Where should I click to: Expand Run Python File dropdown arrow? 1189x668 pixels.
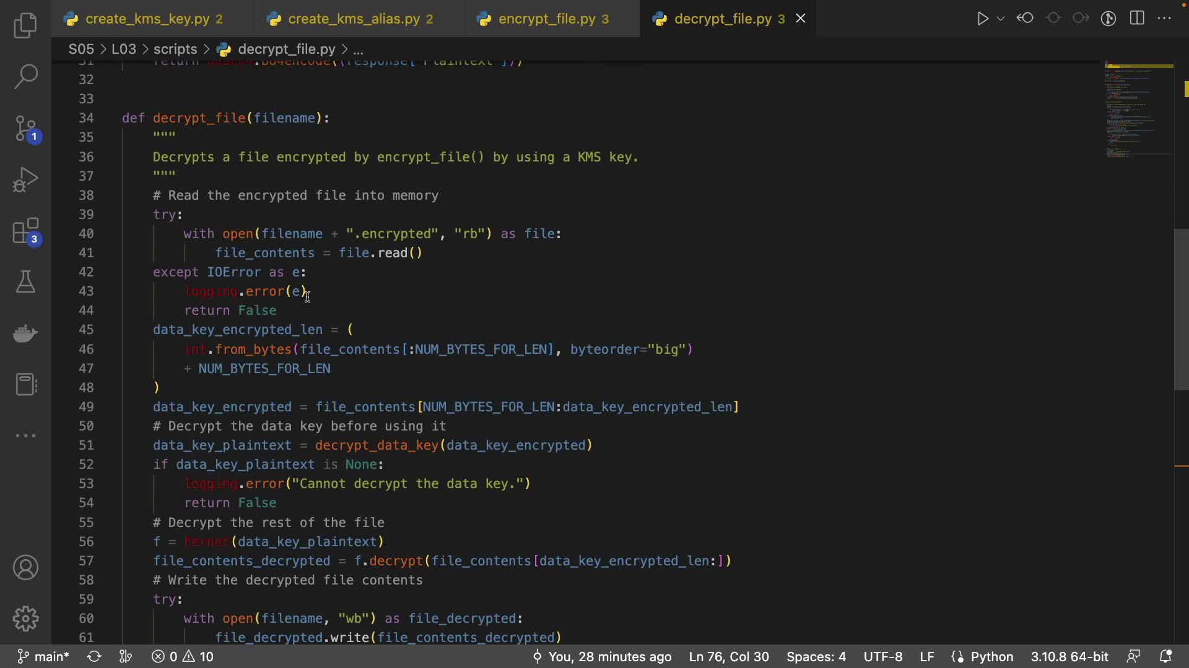coord(1001,19)
